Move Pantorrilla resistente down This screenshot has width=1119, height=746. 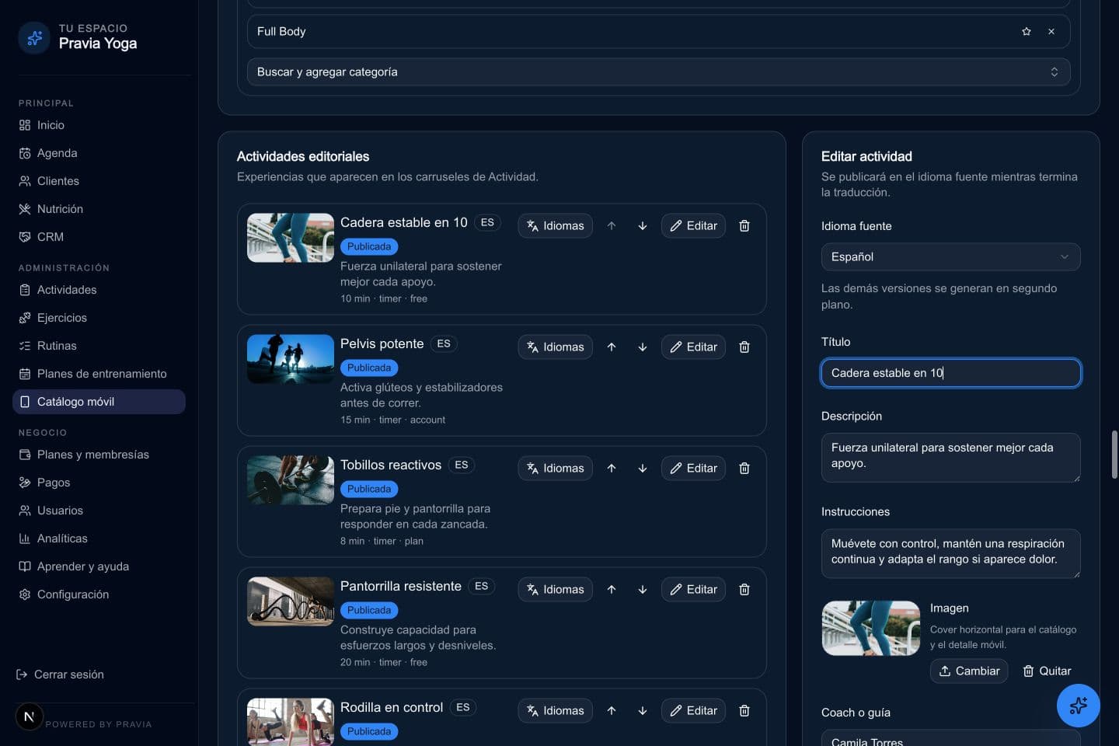pyautogui.click(x=643, y=589)
